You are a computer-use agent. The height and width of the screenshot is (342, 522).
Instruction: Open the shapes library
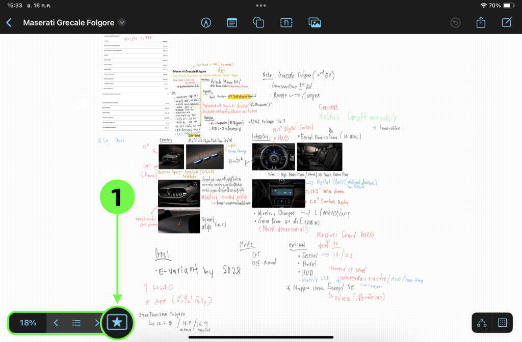pyautogui.click(x=258, y=23)
